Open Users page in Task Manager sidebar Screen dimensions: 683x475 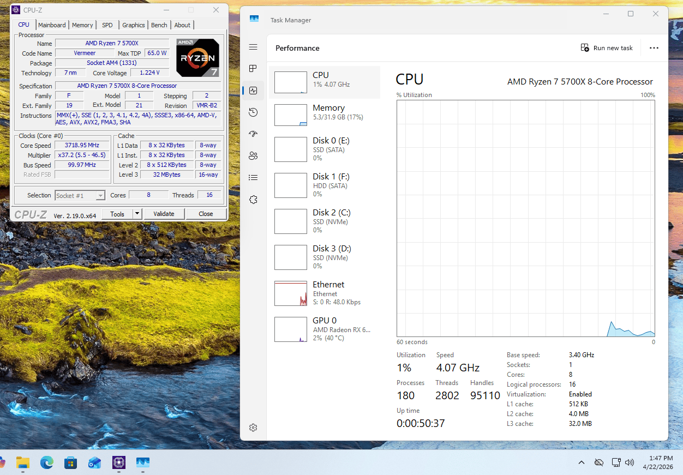[x=253, y=156]
